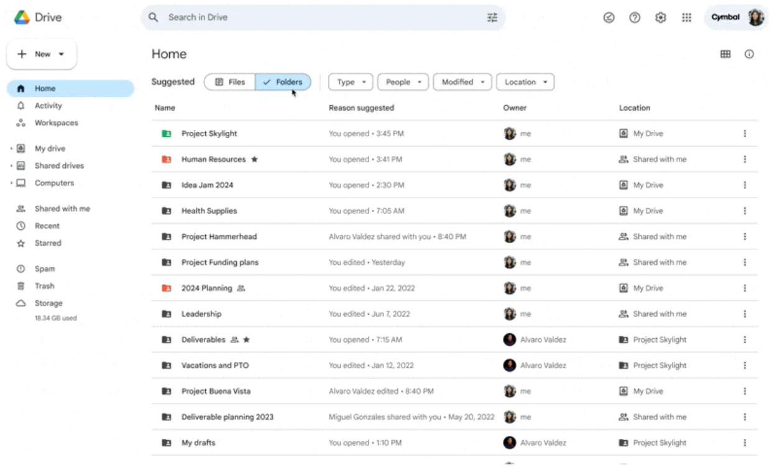777x475 pixels.
Task: Open the Modified filter dropdown
Action: pyautogui.click(x=462, y=81)
